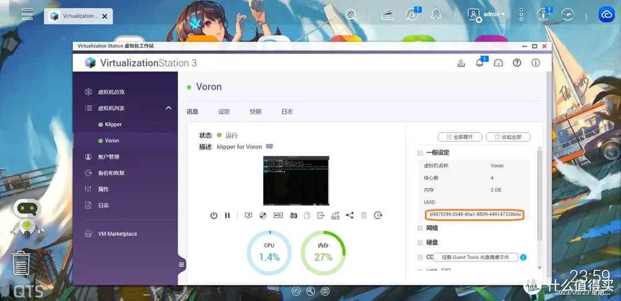This screenshot has width=621, height=301.
Task: Collapse the sidebar with handle tab
Action: point(182,265)
